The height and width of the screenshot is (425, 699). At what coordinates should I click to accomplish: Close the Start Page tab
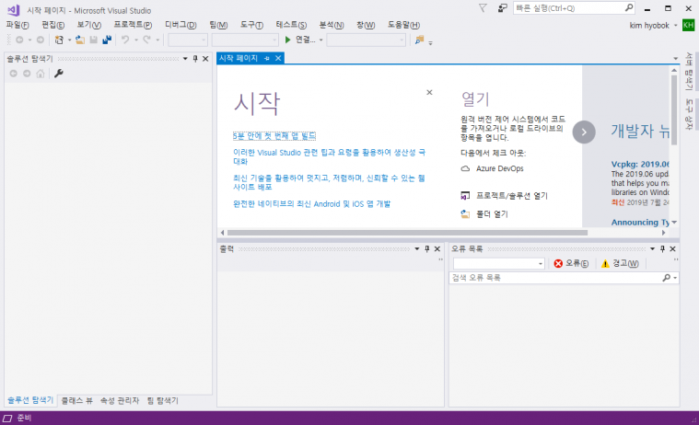tap(278, 58)
